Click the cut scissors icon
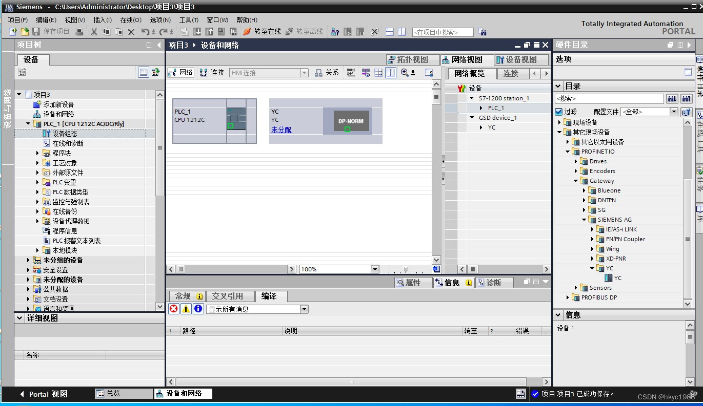Screen dimensions: 703x406 tap(94, 32)
